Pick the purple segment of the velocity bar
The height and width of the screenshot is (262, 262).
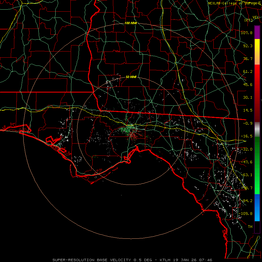click(257, 33)
